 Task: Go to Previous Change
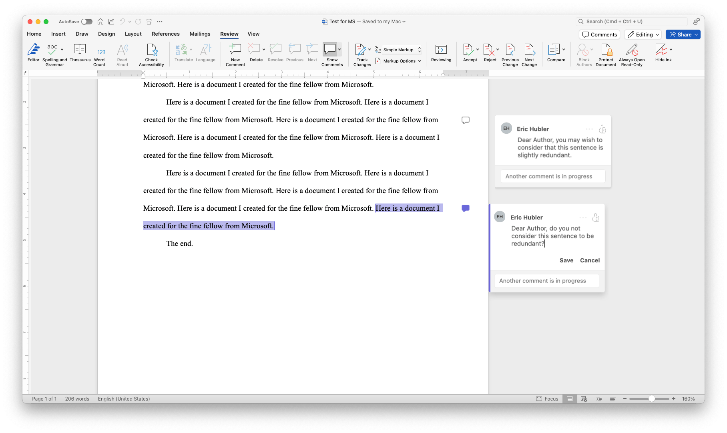click(x=510, y=55)
